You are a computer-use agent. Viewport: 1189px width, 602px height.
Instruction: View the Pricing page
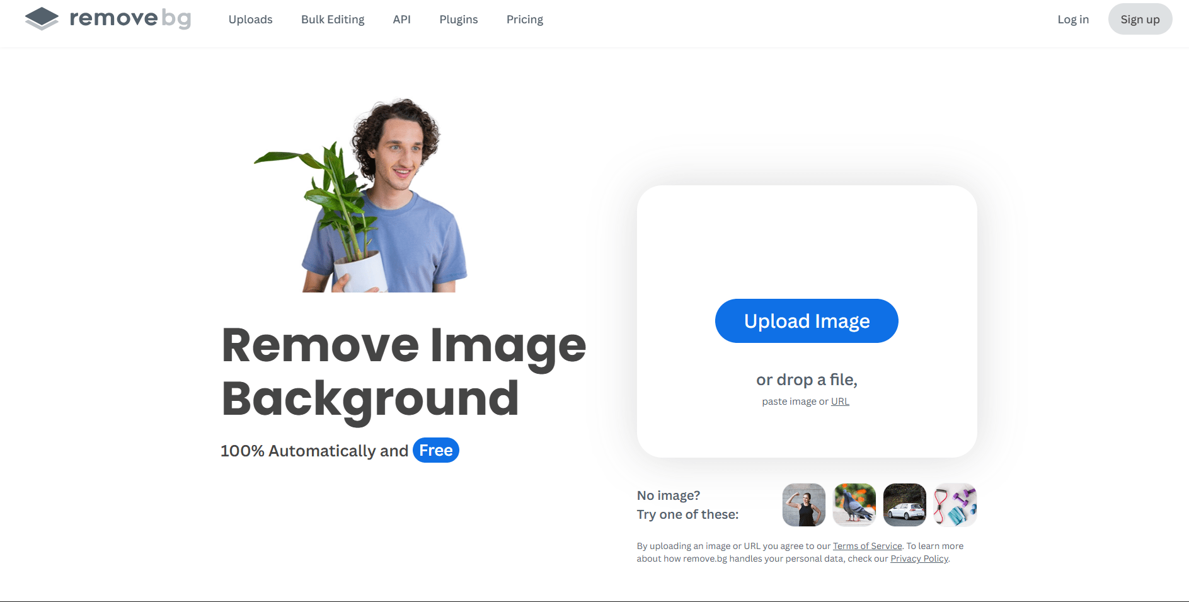(524, 20)
